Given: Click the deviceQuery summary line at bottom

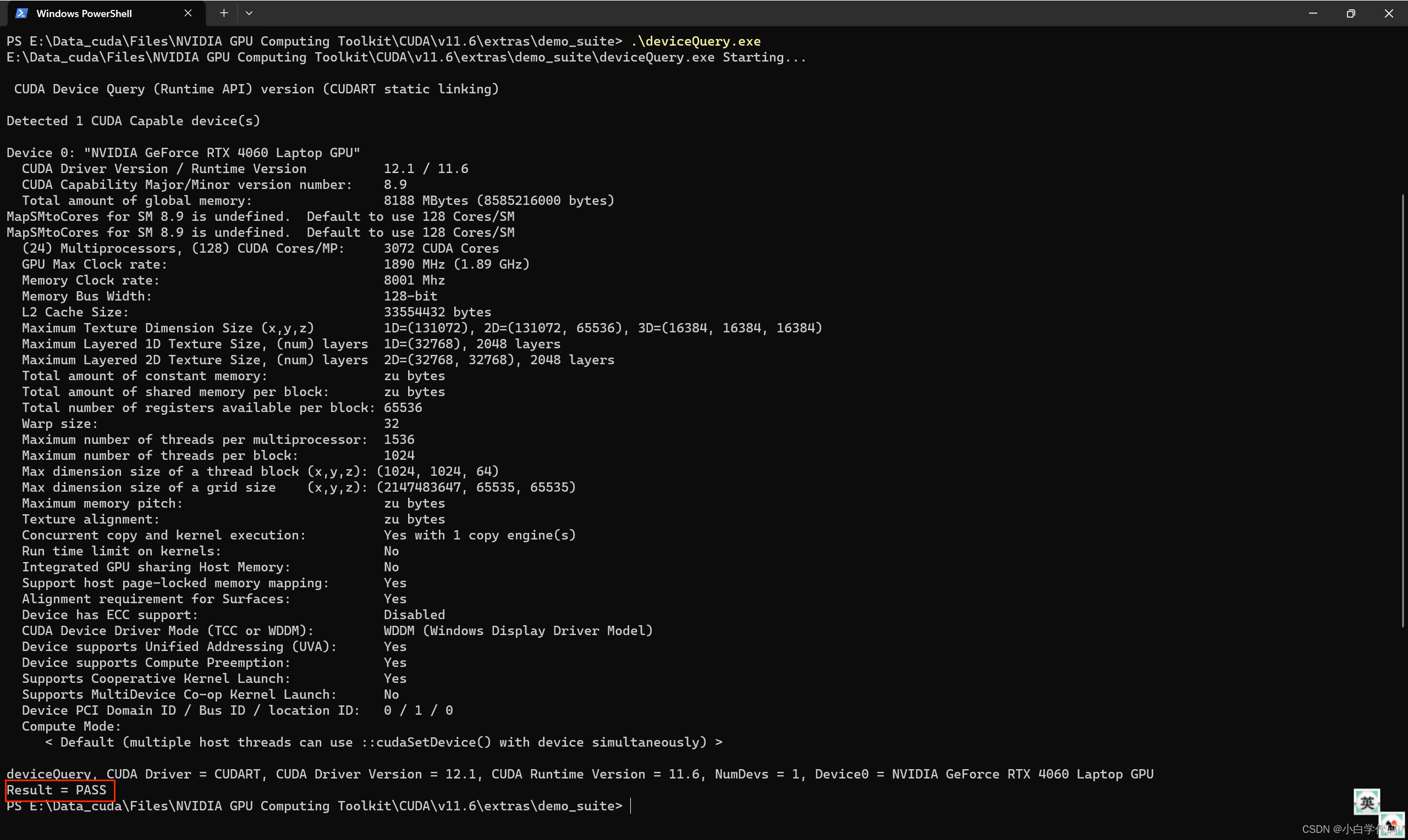Looking at the screenshot, I should (x=580, y=774).
